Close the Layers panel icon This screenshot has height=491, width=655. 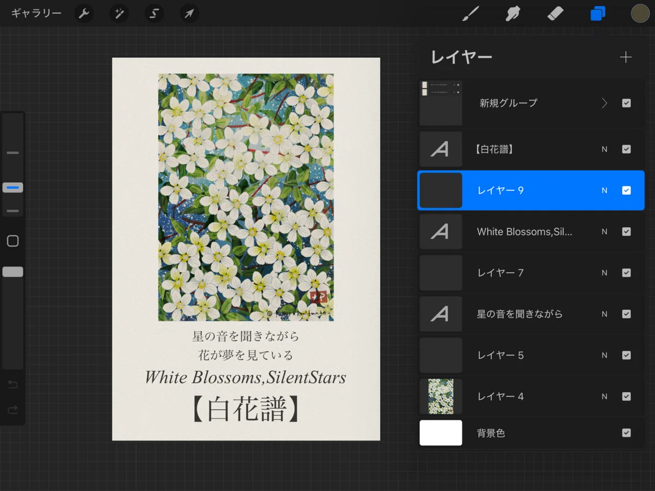pos(598,13)
